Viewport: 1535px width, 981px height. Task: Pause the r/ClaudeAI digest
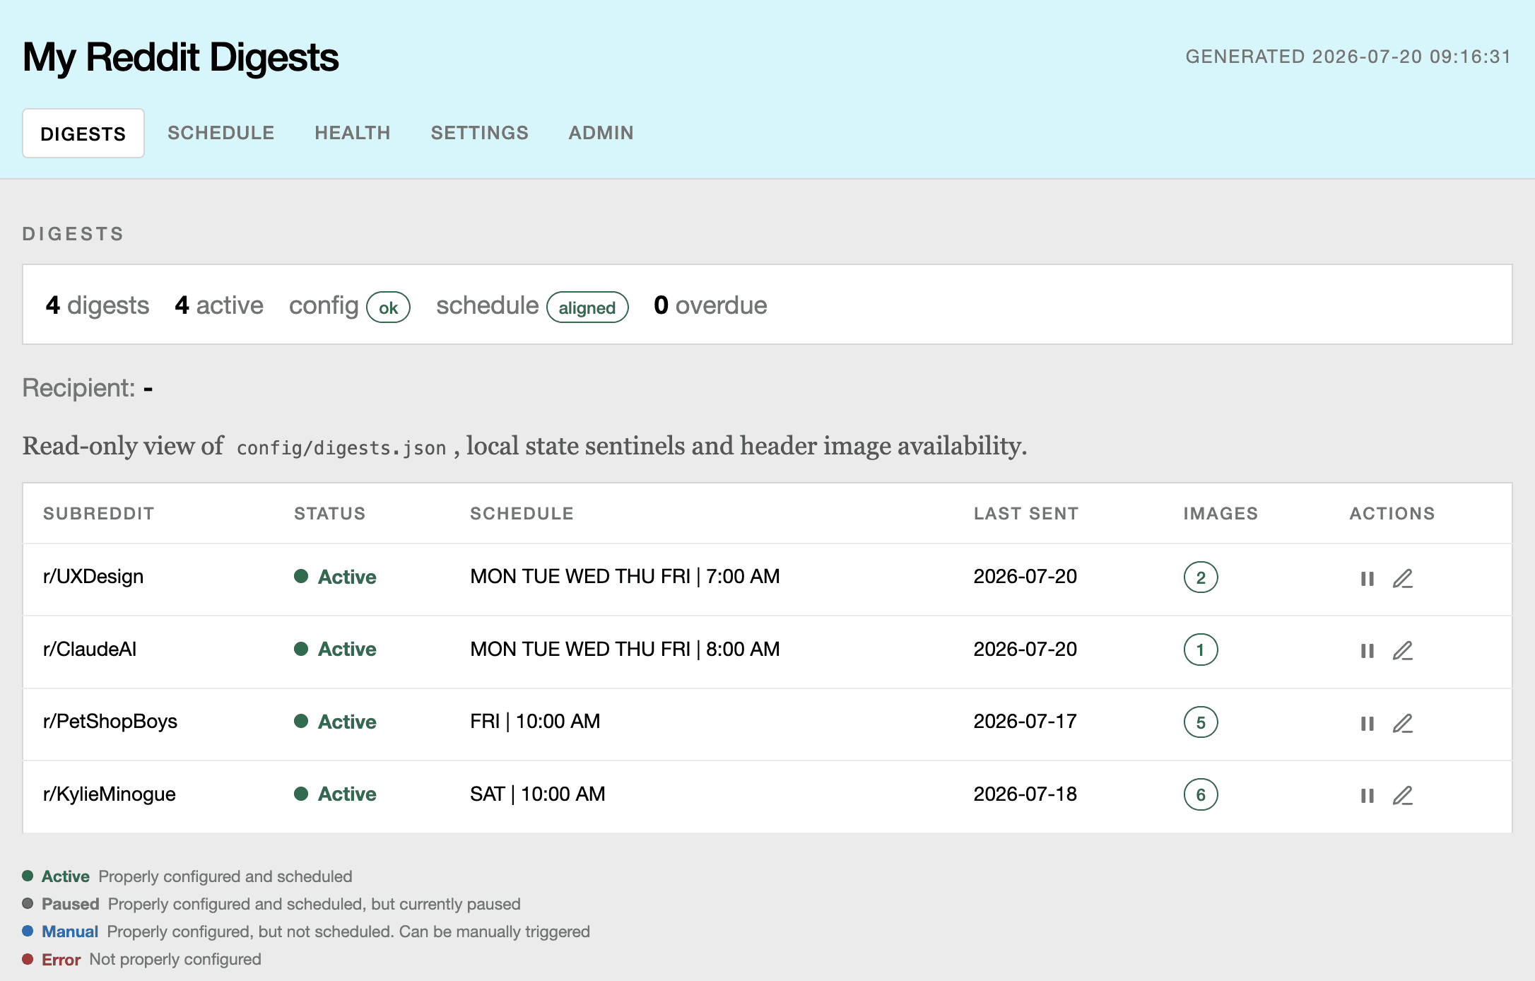pos(1368,651)
